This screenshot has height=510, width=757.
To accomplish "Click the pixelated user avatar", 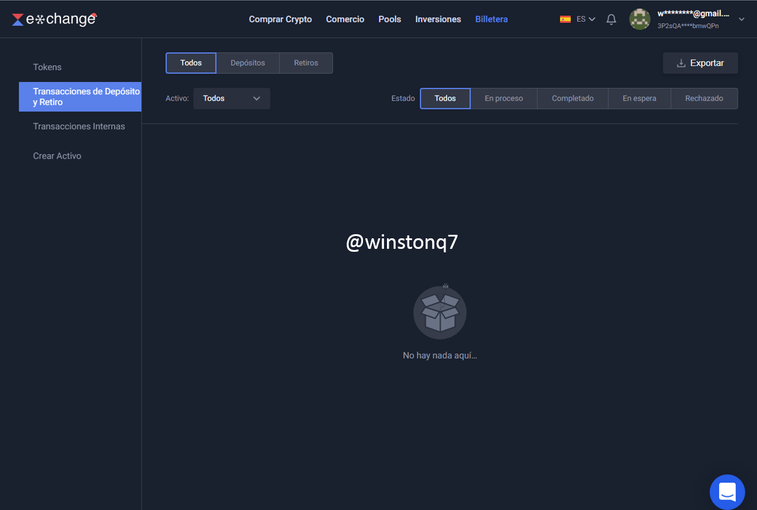I will (640, 19).
